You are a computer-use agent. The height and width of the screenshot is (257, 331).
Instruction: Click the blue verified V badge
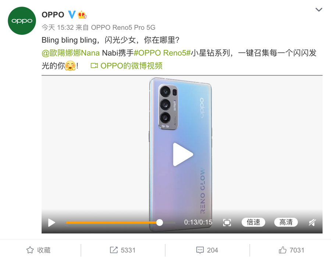point(72,15)
